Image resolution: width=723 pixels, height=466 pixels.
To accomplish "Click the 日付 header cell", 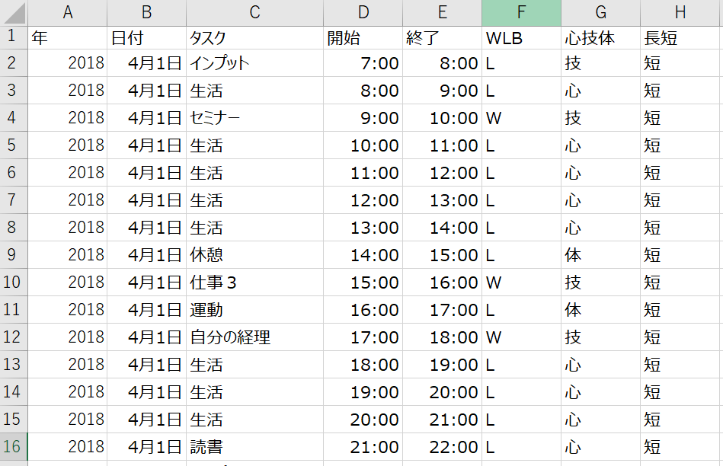I will [146, 38].
